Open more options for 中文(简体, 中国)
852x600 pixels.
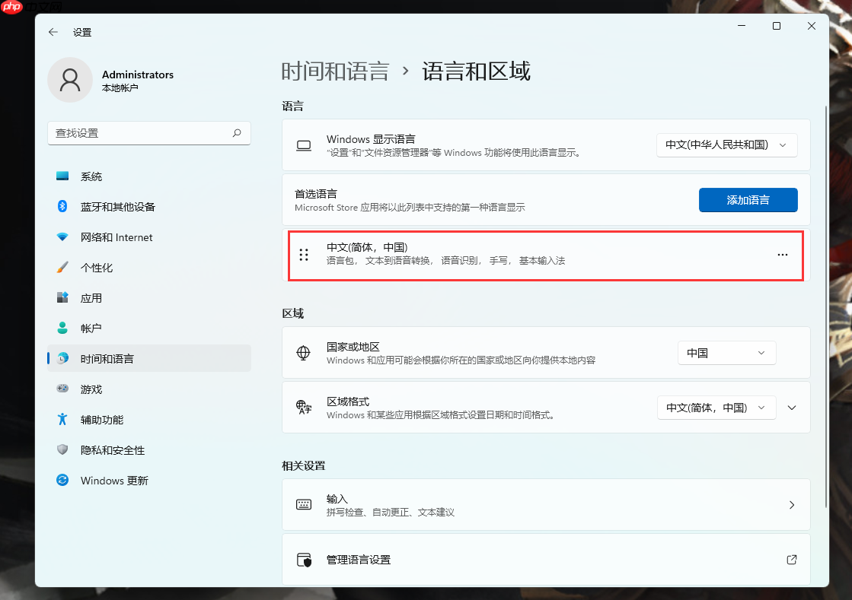(x=783, y=255)
